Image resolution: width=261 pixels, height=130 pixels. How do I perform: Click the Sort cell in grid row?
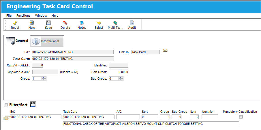[x=150, y=117]
